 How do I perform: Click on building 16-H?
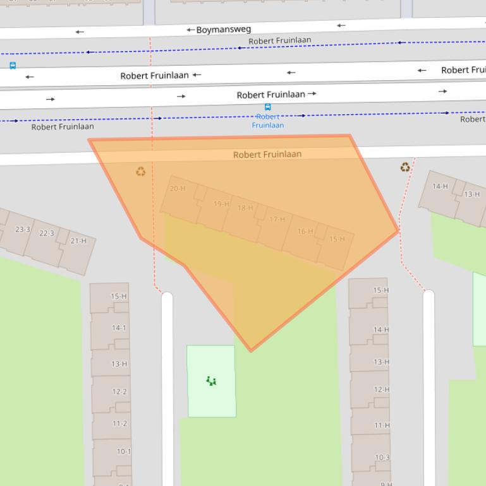coord(305,232)
